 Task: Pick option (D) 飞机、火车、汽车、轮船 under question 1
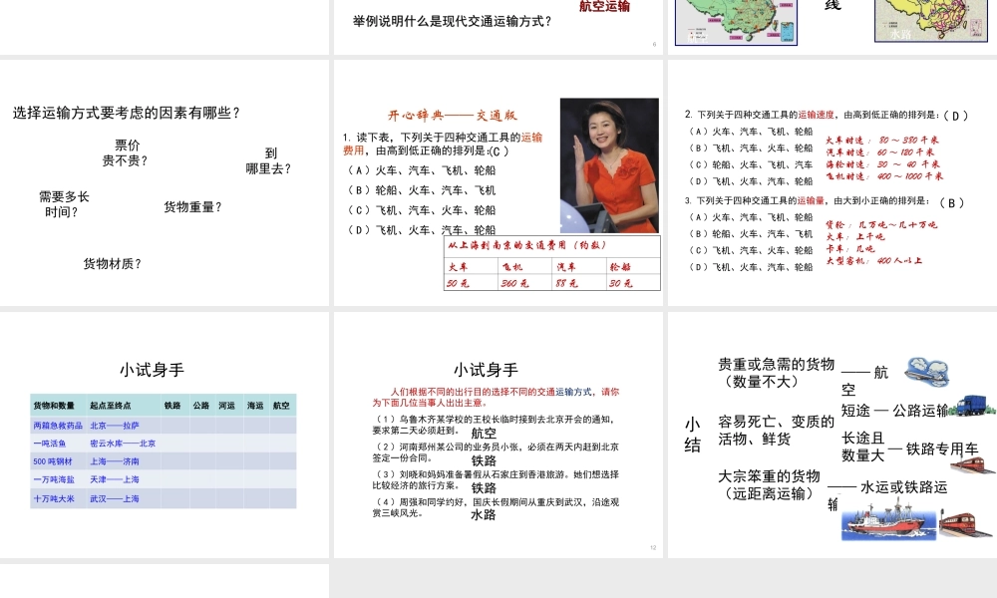click(422, 229)
